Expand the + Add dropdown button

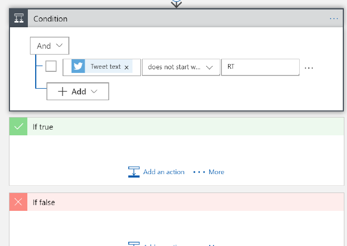(78, 91)
